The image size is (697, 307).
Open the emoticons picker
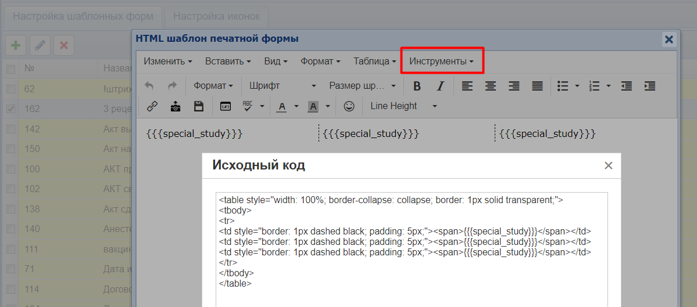click(349, 106)
